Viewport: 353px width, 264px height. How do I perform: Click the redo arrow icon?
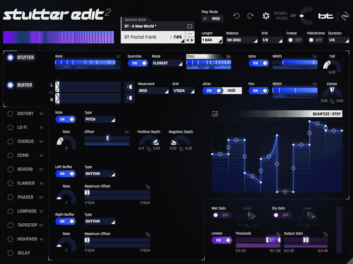pyautogui.click(x=250, y=16)
